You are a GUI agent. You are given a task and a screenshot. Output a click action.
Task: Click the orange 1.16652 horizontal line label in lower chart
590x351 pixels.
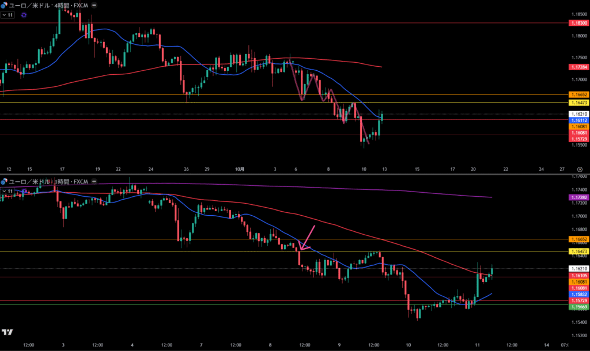pos(578,239)
